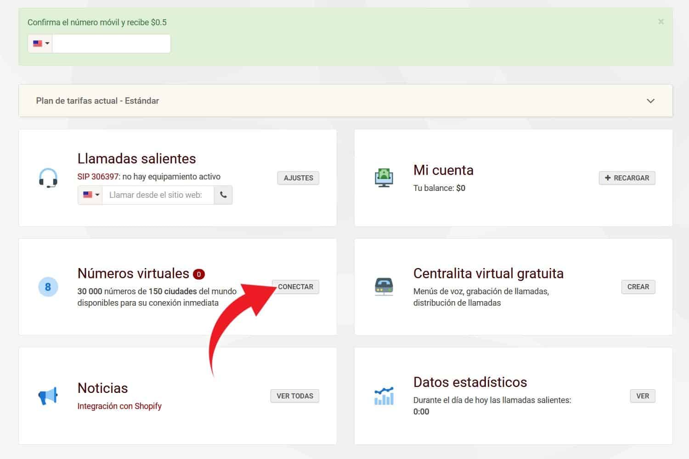Click the Datos estadísticos chart icon
Viewport: 689px width, 459px height.
(384, 396)
